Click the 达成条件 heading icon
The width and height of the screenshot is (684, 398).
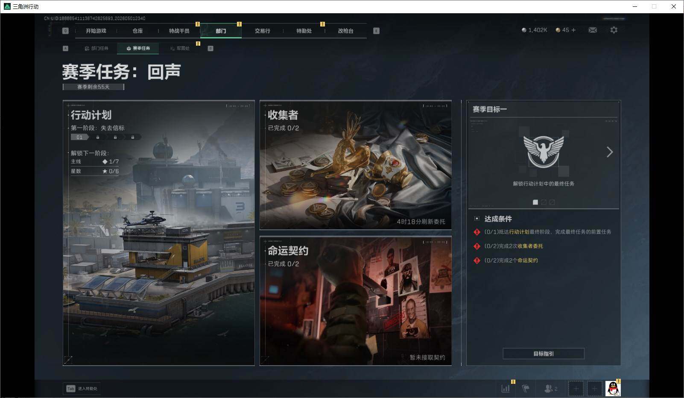pos(477,219)
